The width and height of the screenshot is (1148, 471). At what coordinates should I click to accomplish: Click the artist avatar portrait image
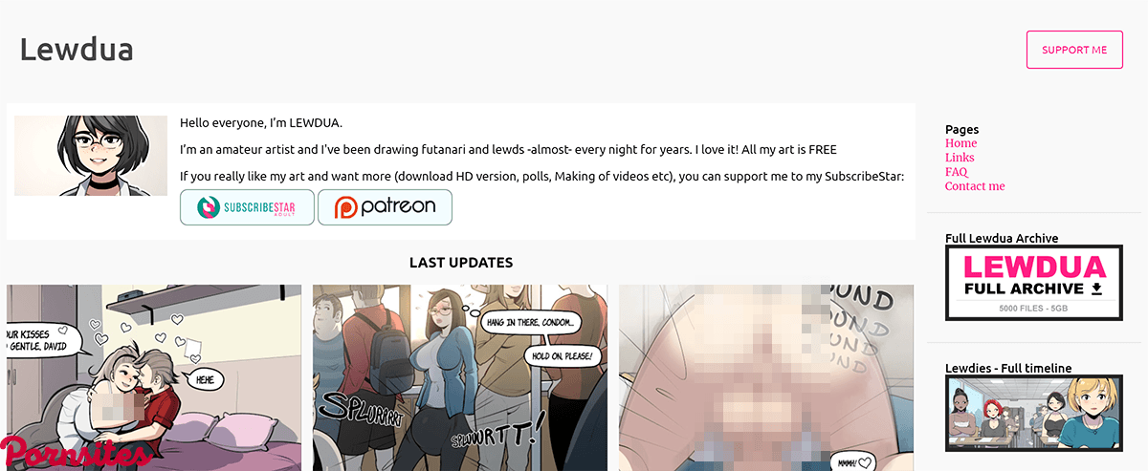point(91,156)
